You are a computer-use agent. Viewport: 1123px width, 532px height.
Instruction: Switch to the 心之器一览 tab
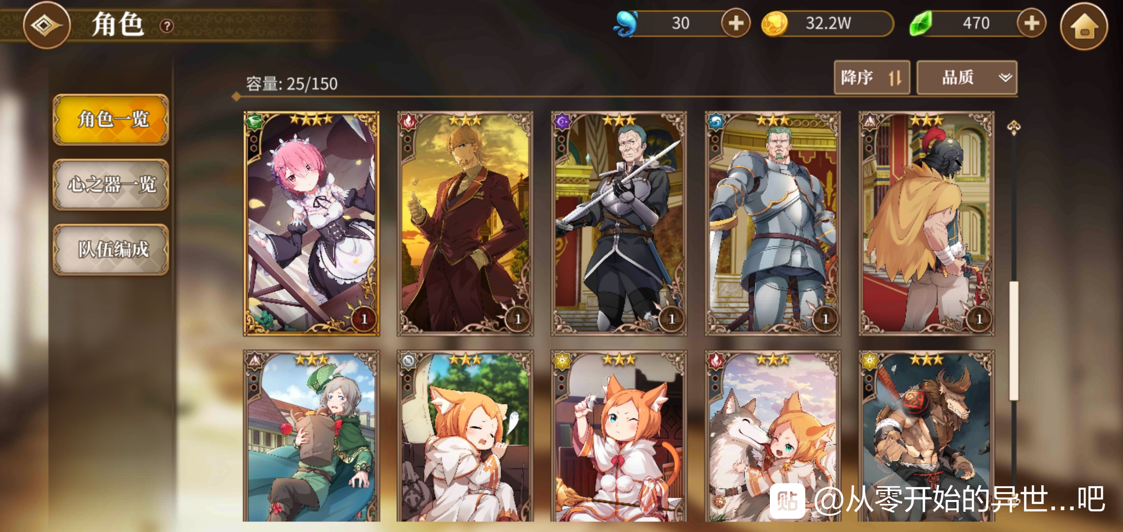pyautogui.click(x=111, y=185)
